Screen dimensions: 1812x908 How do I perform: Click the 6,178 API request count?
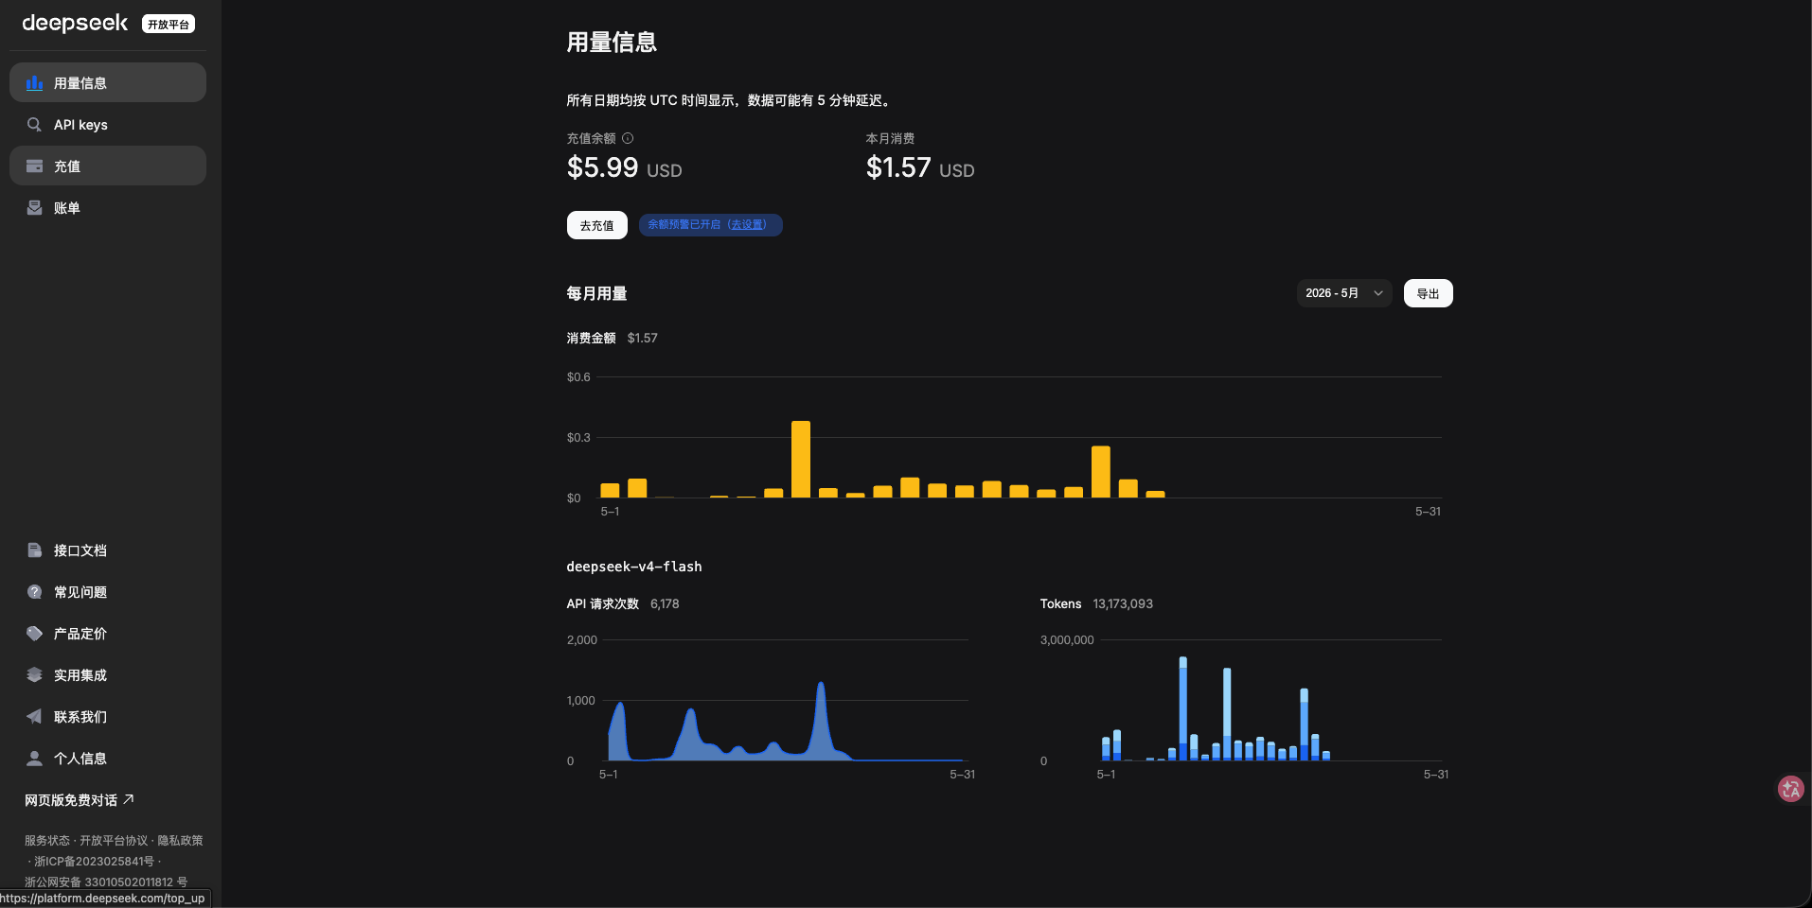click(665, 603)
